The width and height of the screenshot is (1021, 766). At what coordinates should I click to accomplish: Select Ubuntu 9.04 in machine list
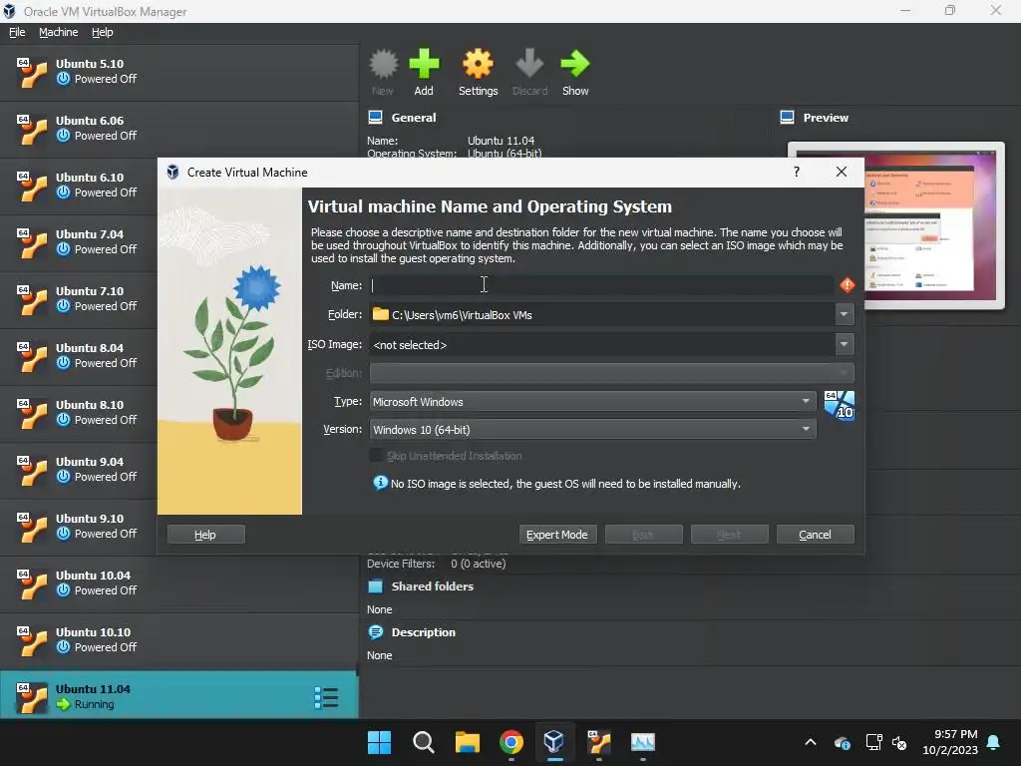coord(78,469)
